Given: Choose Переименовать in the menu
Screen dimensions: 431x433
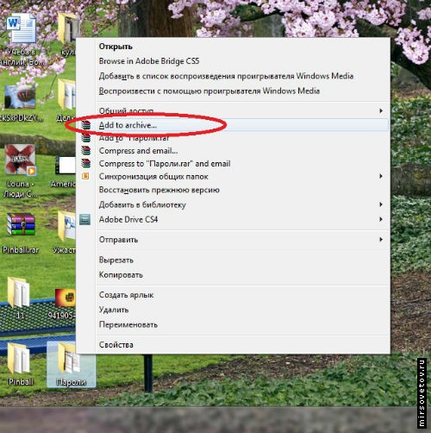Looking at the screenshot, I should coord(128,324).
